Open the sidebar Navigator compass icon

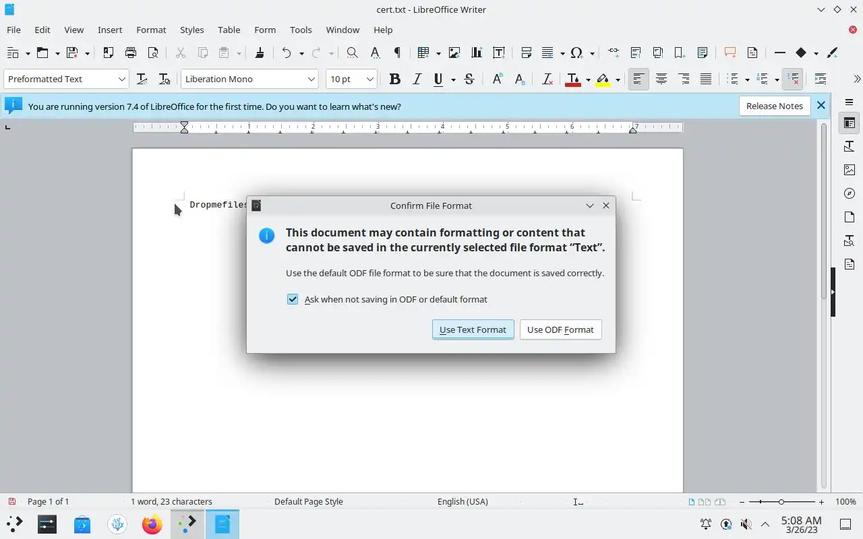[849, 193]
